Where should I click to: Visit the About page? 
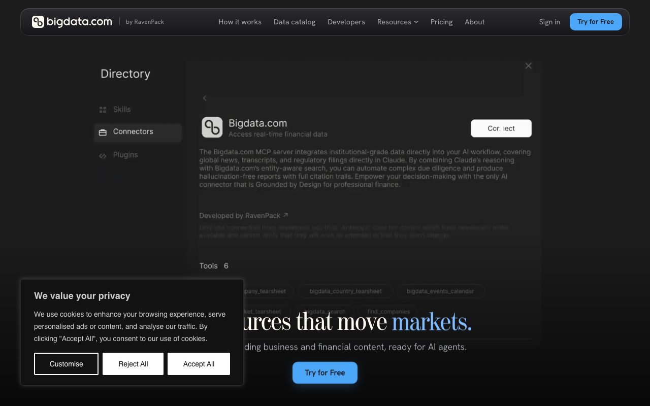(475, 22)
